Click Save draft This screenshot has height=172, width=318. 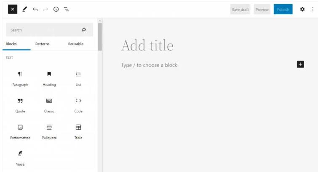point(241,10)
